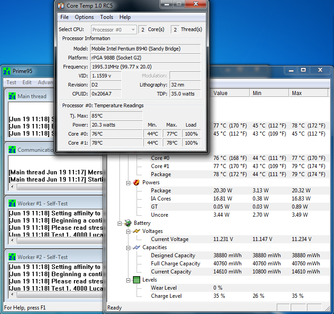
Task: Click the resize grip in monitor status bar
Action: (327, 308)
